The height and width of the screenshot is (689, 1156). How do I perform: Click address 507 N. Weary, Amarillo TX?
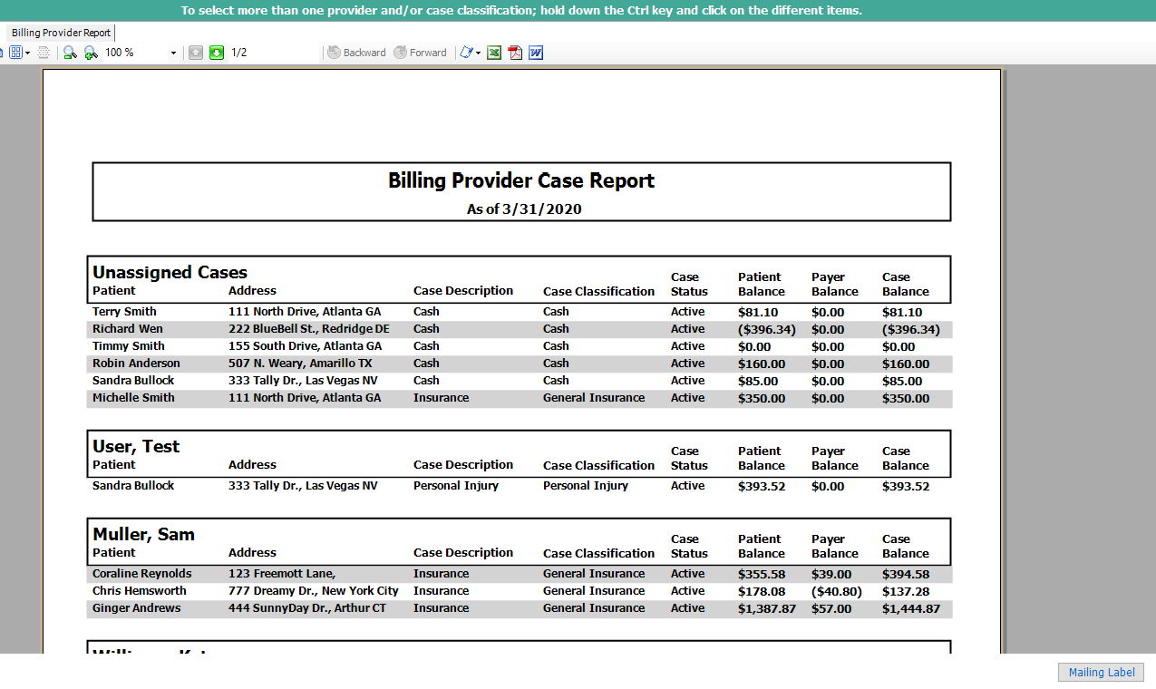click(x=300, y=363)
